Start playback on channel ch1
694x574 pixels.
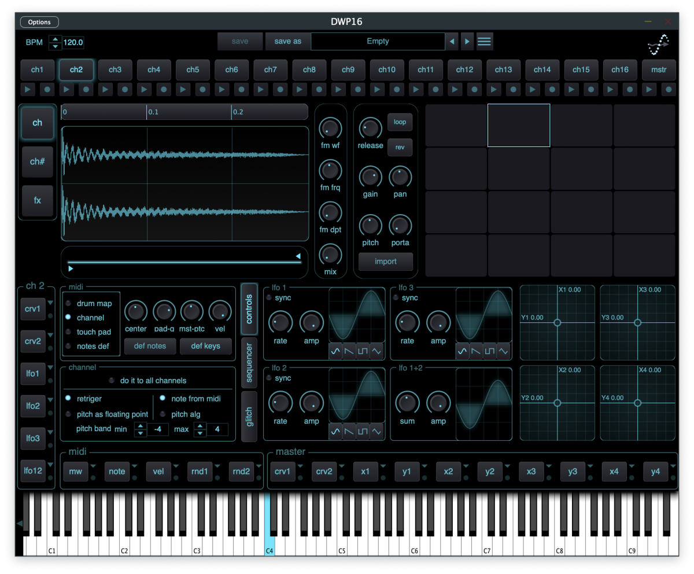point(28,90)
